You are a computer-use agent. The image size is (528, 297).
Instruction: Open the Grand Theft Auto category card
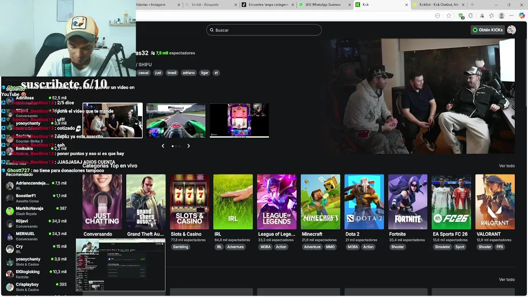pyautogui.click(x=146, y=202)
